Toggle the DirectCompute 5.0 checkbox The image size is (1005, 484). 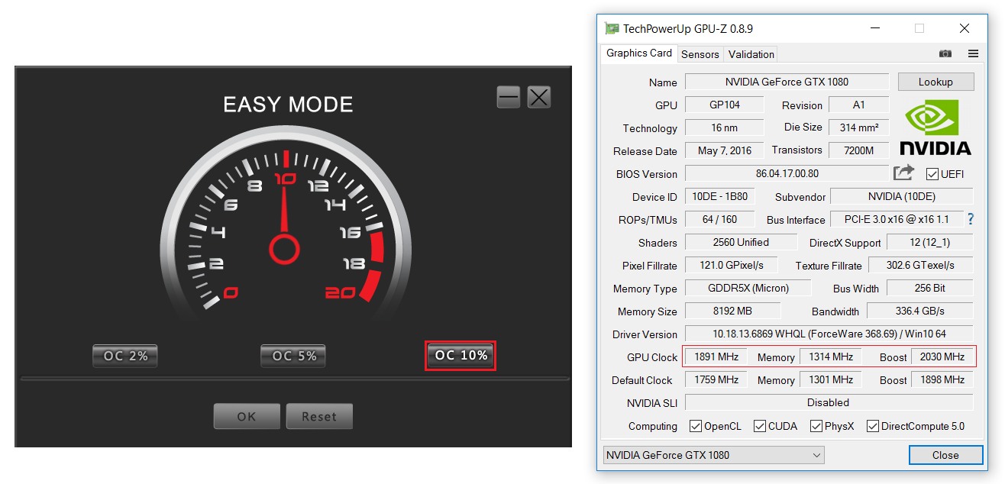tap(873, 426)
